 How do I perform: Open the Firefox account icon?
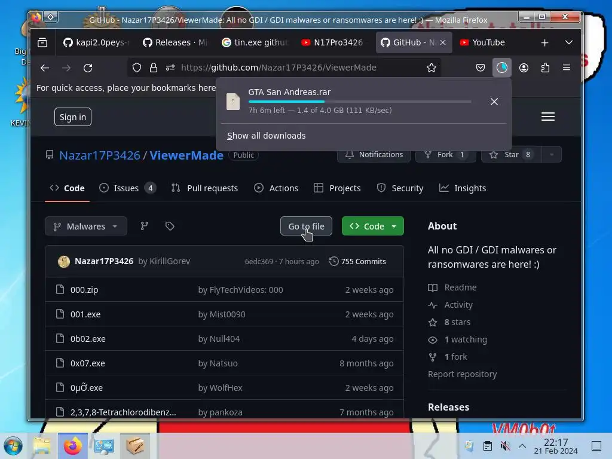[524, 68]
